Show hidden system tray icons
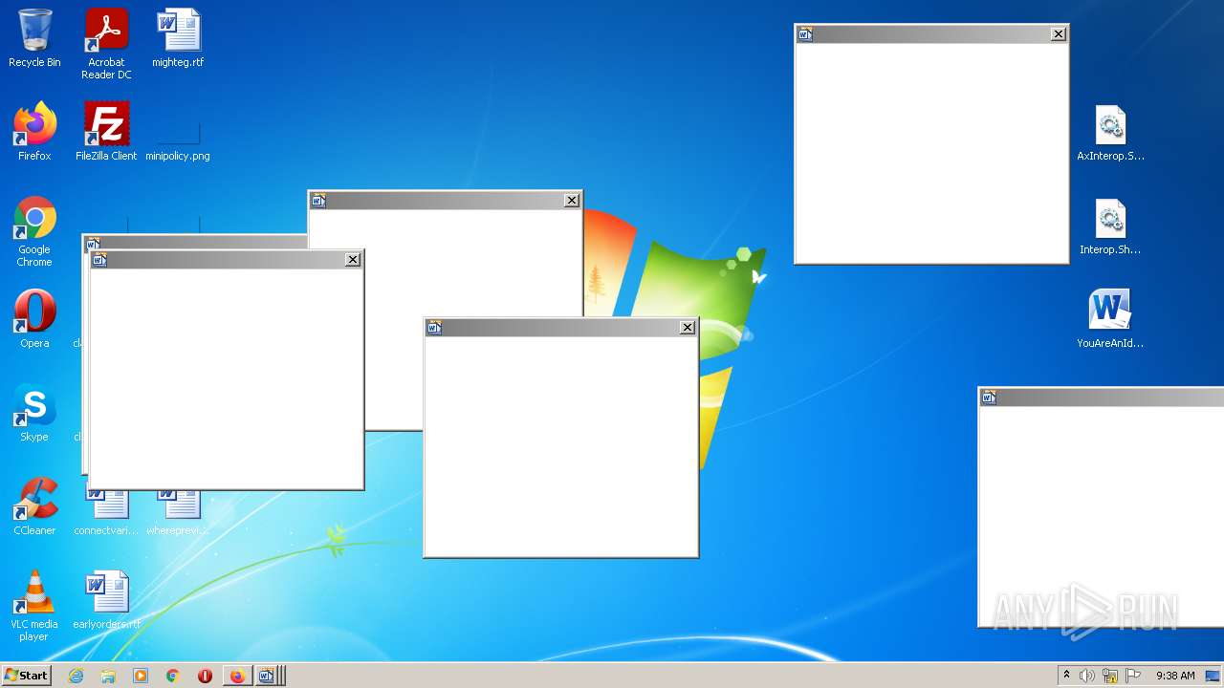The image size is (1224, 688). coord(1066,676)
